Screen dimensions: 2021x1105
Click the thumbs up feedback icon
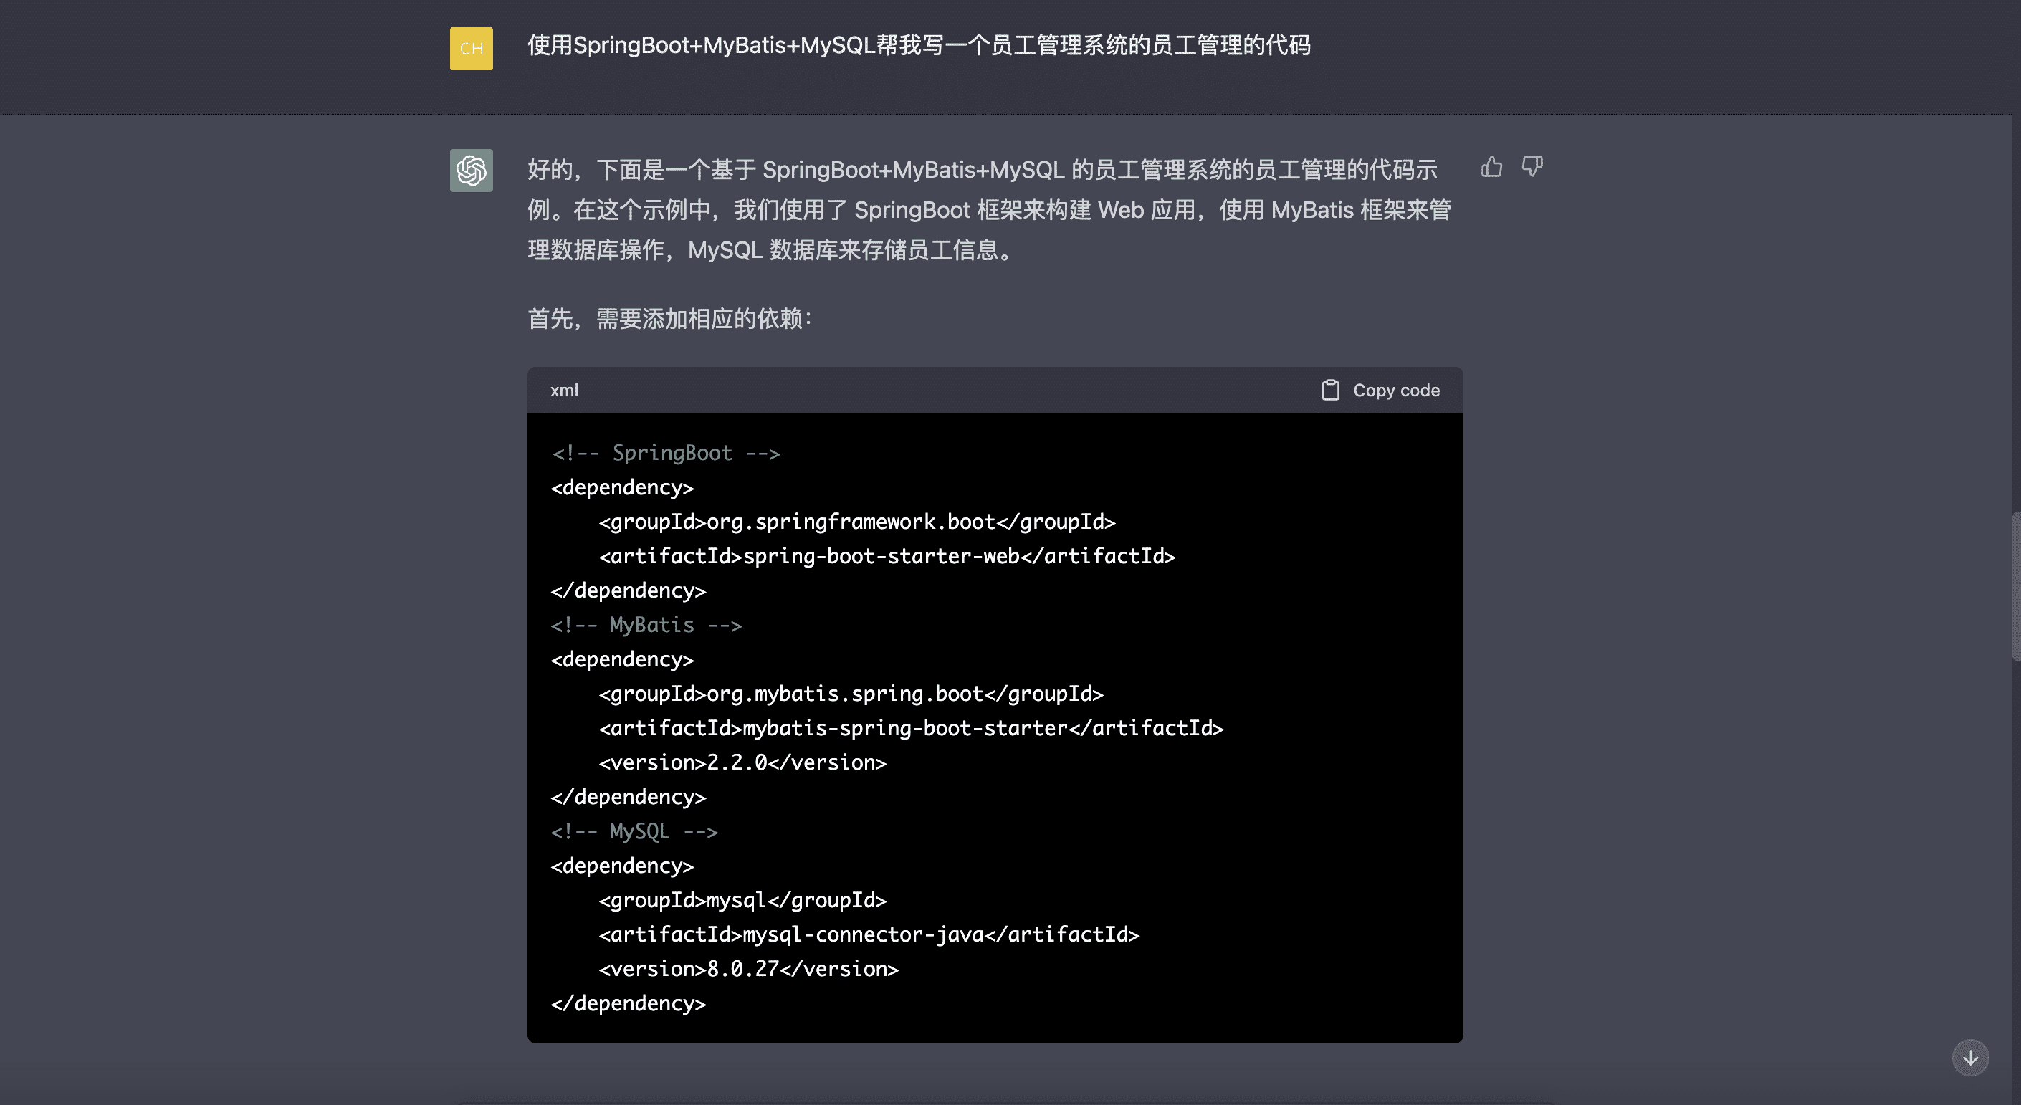pos(1491,167)
